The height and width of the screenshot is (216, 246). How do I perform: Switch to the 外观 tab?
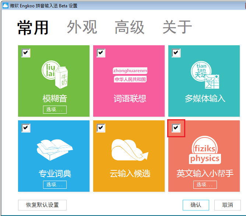(x=82, y=28)
